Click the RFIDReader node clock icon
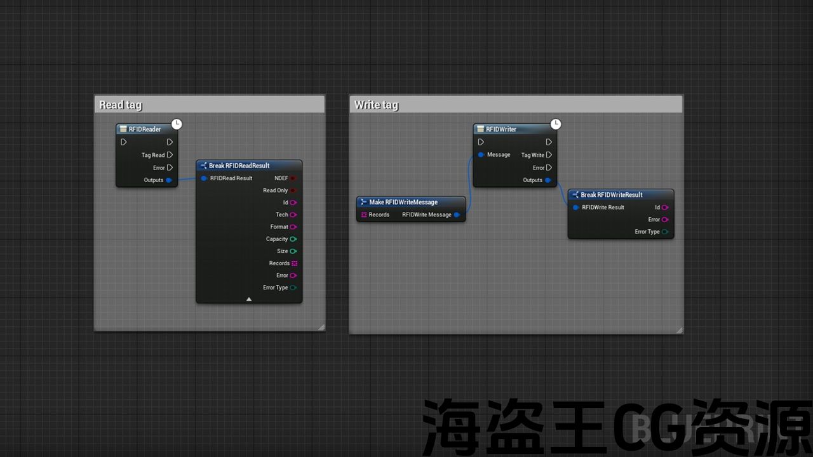813x457 pixels. coord(177,124)
